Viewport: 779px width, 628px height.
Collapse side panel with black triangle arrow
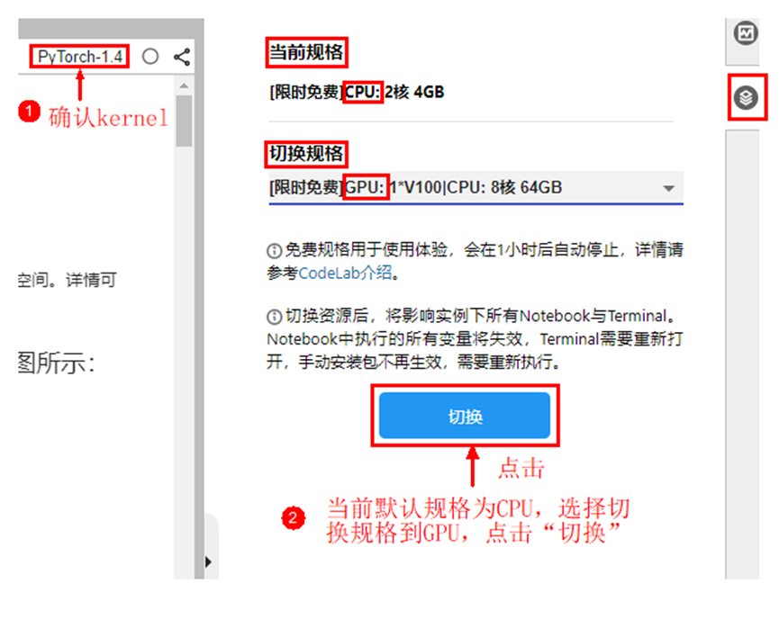coord(209,562)
